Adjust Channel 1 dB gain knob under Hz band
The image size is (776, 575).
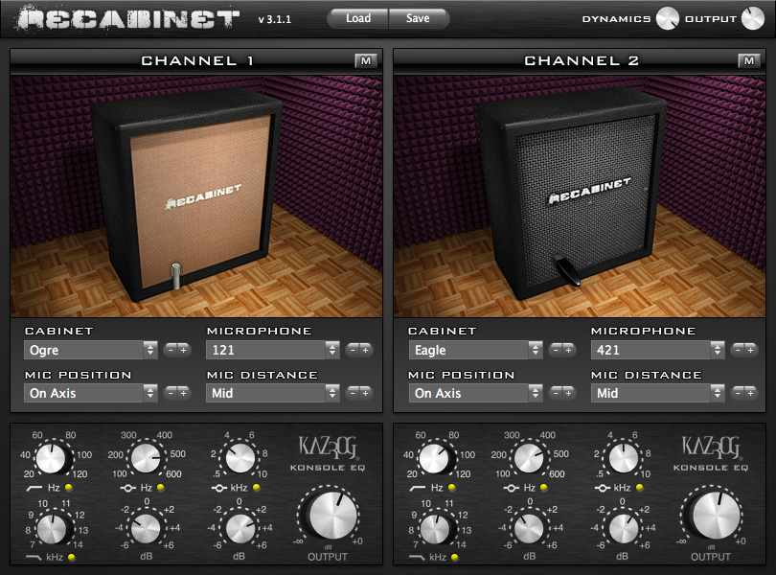pos(146,528)
